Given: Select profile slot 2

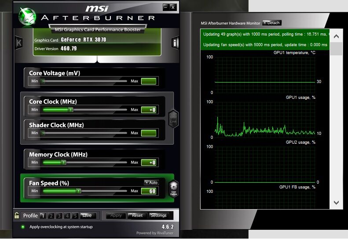Looking at the screenshot, I should (x=51, y=216).
